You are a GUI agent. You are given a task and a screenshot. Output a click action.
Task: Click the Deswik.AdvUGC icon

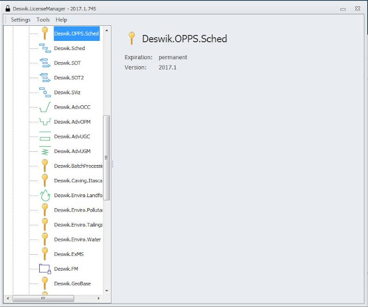(45, 136)
